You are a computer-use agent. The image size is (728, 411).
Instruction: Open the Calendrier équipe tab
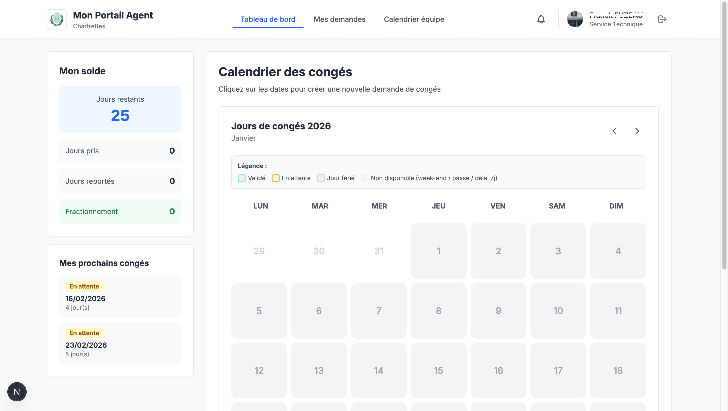[x=414, y=19]
